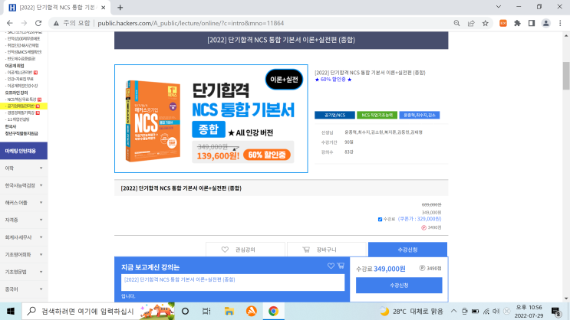Switch to Chrome on the taskbar
This screenshot has height=320, width=570.
coord(273,312)
